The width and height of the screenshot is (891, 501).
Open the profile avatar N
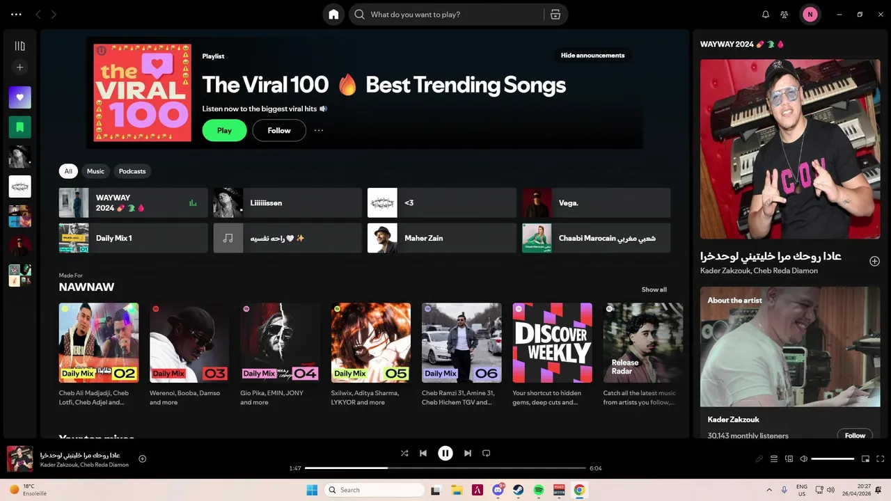click(810, 15)
